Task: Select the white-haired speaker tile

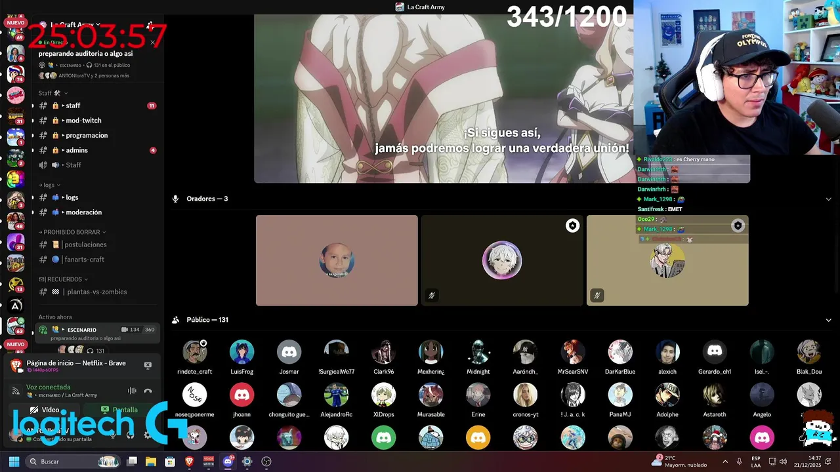Action: (x=502, y=260)
